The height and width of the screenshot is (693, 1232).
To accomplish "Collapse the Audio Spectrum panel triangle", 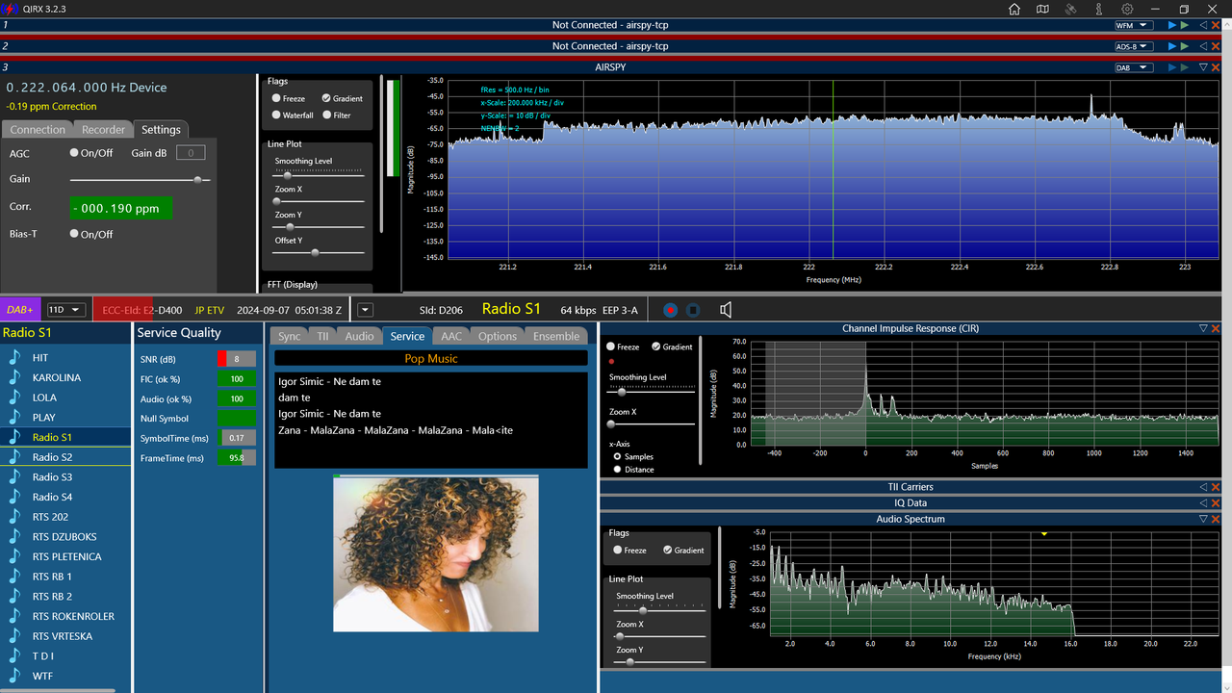I will click(1203, 519).
